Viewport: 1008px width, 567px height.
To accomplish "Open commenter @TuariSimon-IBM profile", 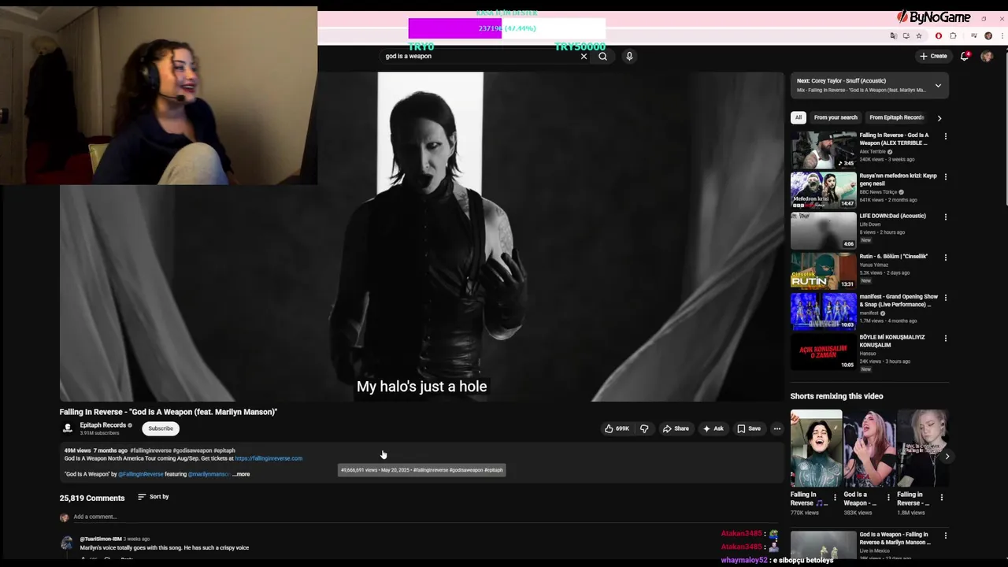I will tap(101, 539).
